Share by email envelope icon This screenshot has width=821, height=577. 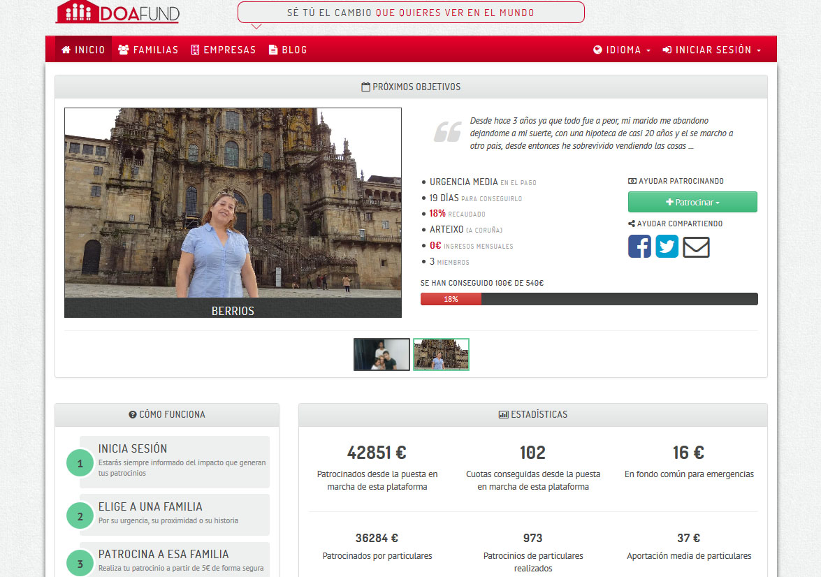pos(697,247)
